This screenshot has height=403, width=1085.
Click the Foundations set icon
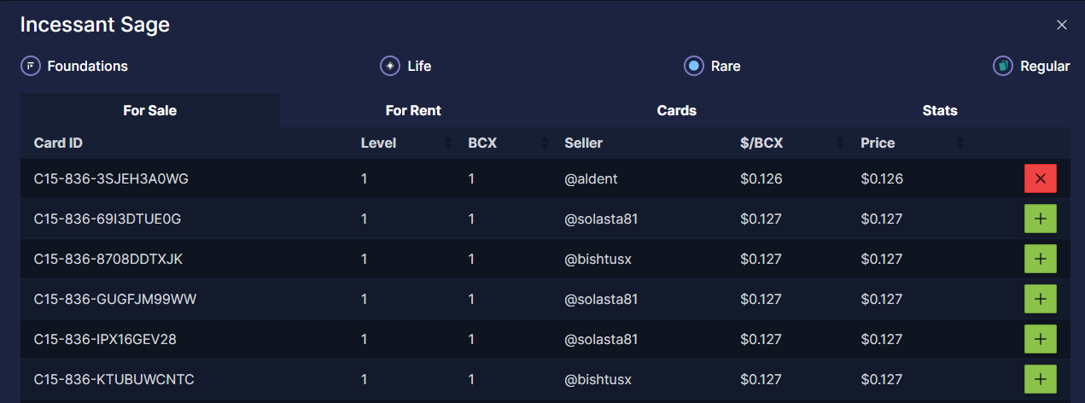[31, 66]
